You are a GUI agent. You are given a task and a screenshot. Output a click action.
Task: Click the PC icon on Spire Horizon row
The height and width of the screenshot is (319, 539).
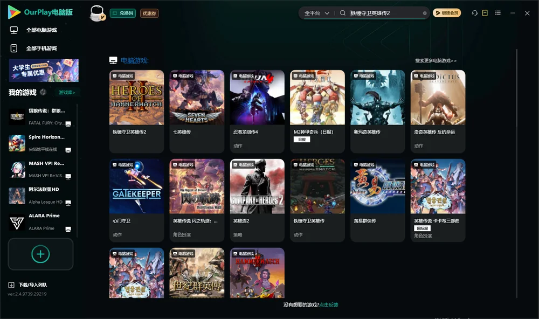pyautogui.click(x=68, y=150)
